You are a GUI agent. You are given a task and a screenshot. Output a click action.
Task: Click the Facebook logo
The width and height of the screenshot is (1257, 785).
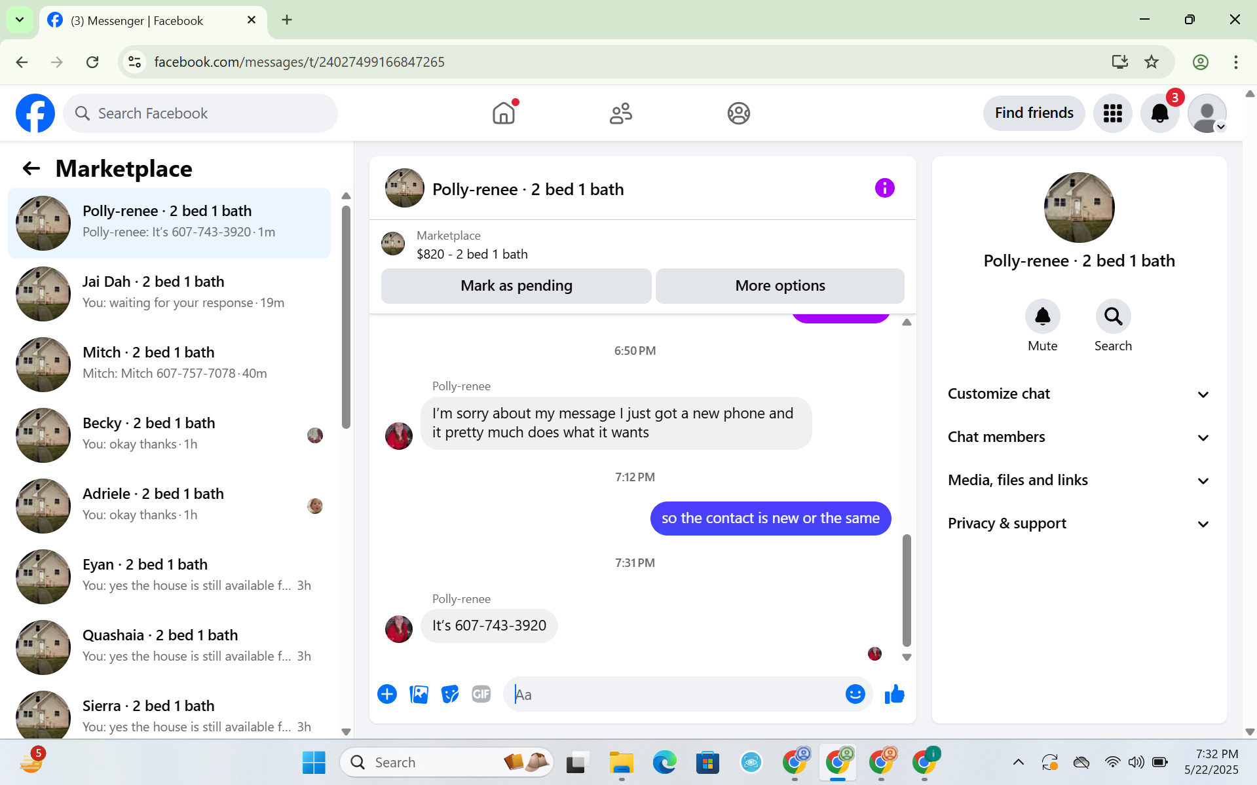(35, 113)
